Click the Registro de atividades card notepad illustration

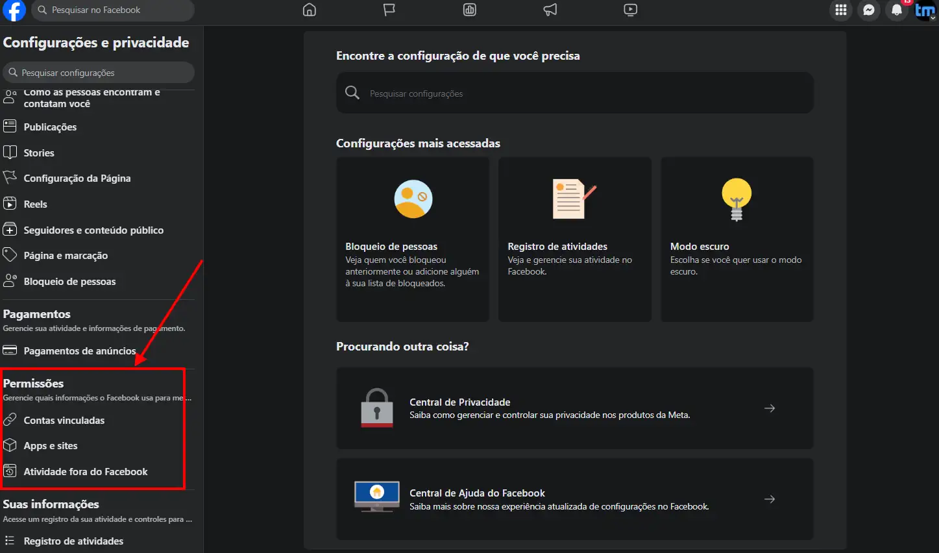[574, 199]
